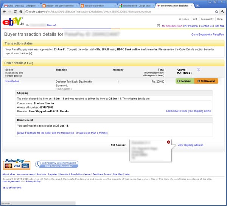Click the item title Designer Top! Look Sizzling
Screen dimensions: 227x206
point(74,83)
